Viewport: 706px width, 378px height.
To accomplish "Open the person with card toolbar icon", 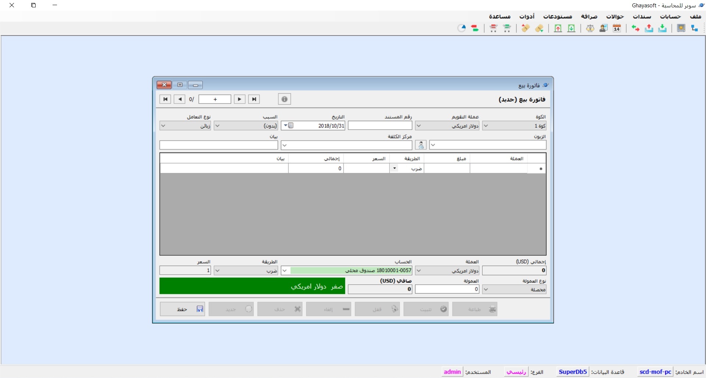I will [x=603, y=28].
